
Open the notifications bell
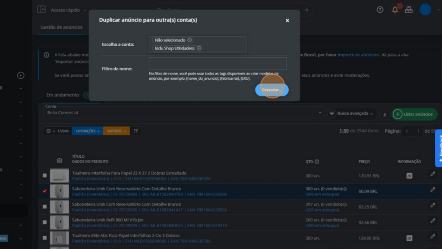[x=395, y=9]
